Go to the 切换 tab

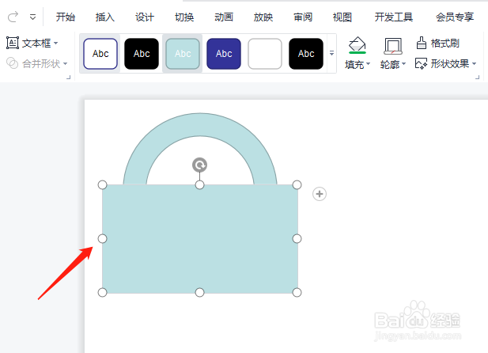tap(184, 17)
